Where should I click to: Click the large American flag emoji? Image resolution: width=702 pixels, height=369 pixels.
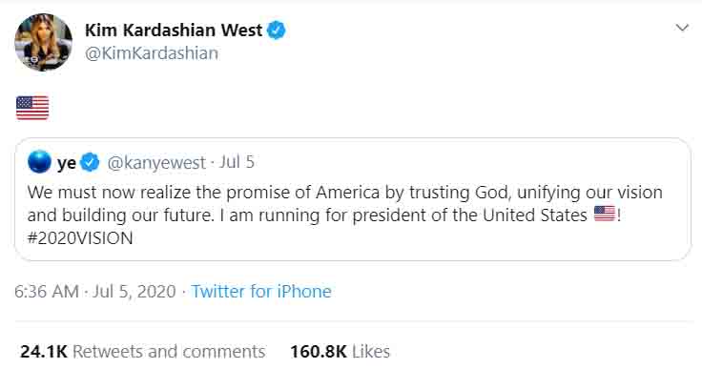[32, 108]
